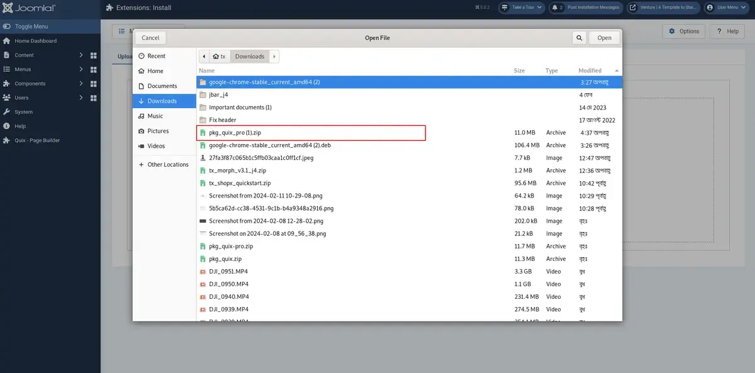Screen dimensions: 755x373
Task: Select the pkg_quix.zip file
Action: [409, 259]
